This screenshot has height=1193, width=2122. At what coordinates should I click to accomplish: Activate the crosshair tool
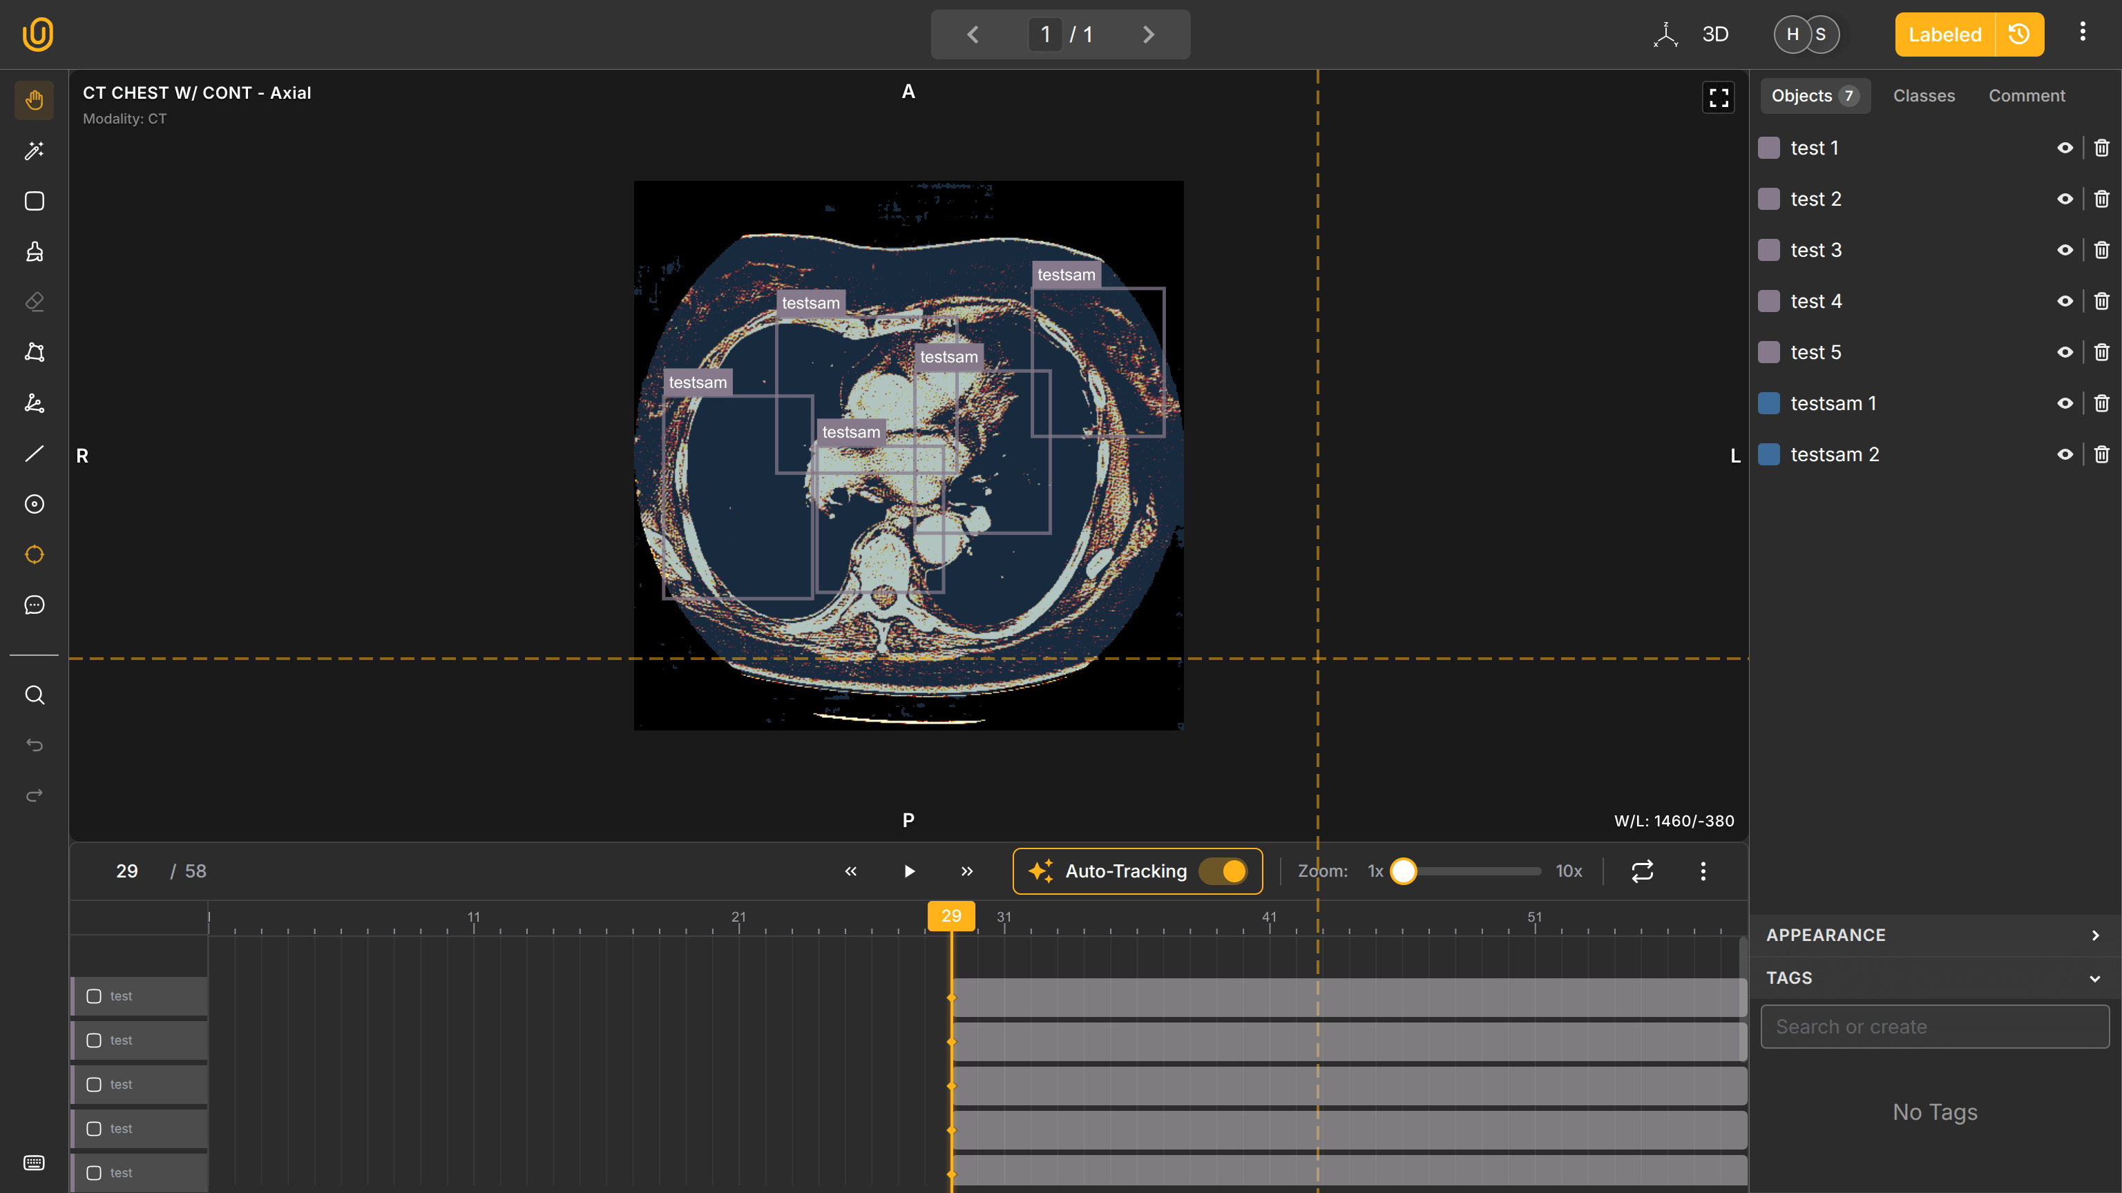pos(34,554)
